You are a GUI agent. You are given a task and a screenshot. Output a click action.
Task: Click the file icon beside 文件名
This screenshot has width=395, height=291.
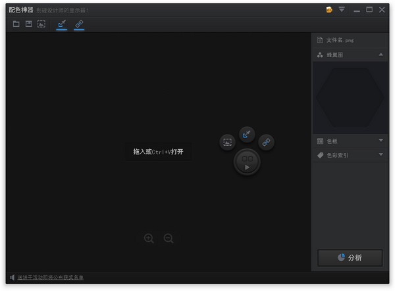point(320,40)
